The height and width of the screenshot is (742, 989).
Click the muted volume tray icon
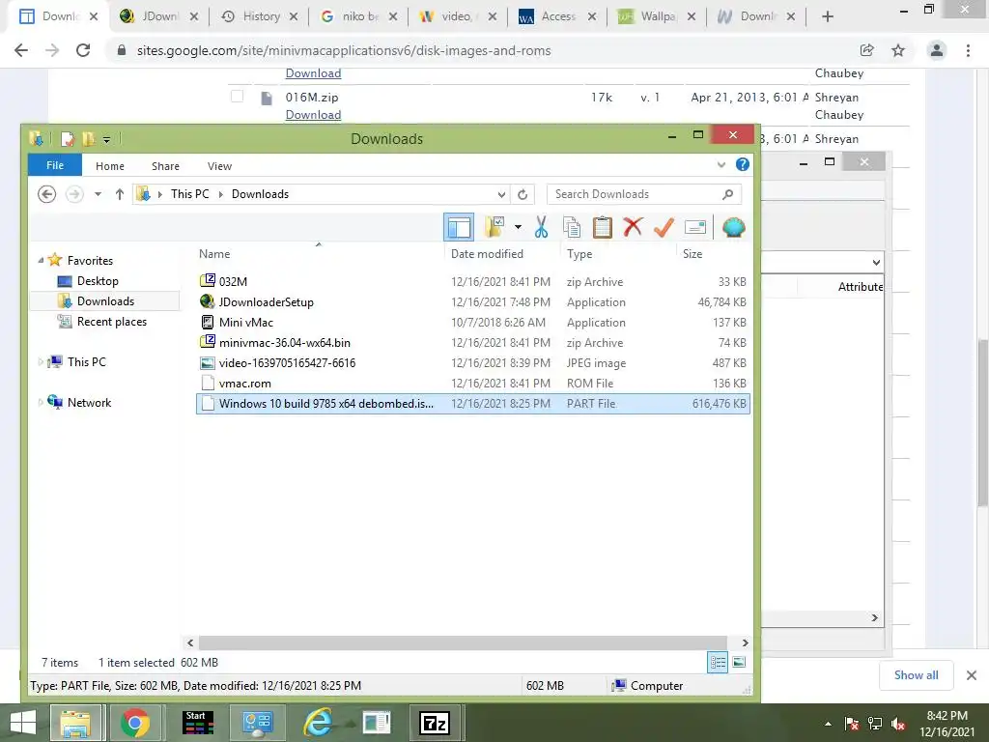tap(899, 724)
